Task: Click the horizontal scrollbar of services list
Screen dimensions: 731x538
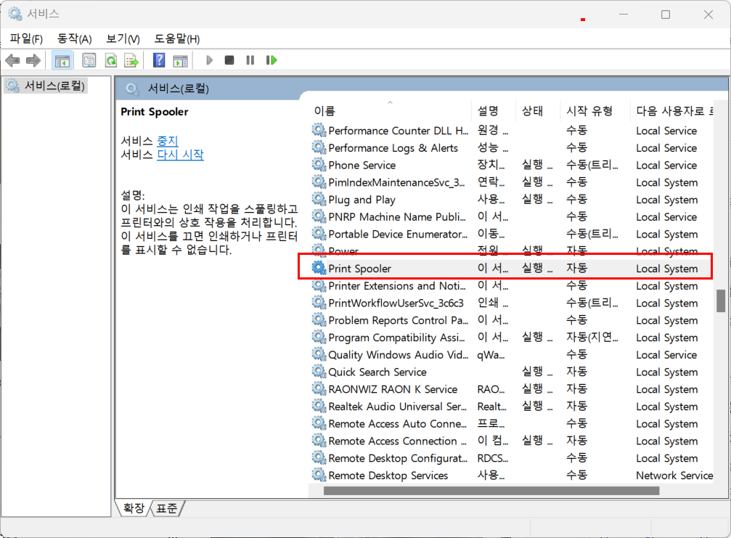Action: pos(491,491)
